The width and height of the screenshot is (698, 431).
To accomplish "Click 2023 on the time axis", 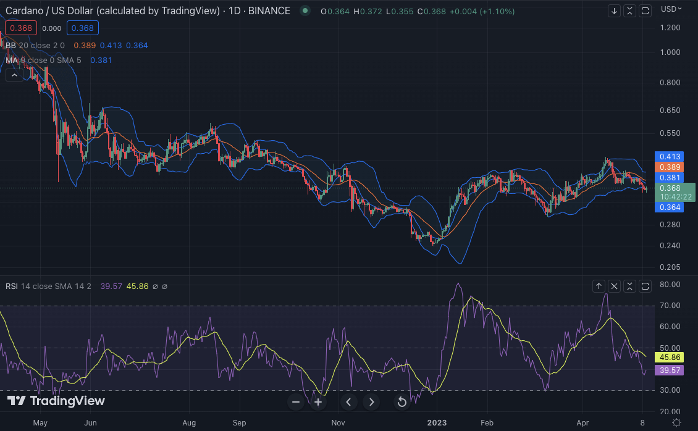I will pos(437,423).
